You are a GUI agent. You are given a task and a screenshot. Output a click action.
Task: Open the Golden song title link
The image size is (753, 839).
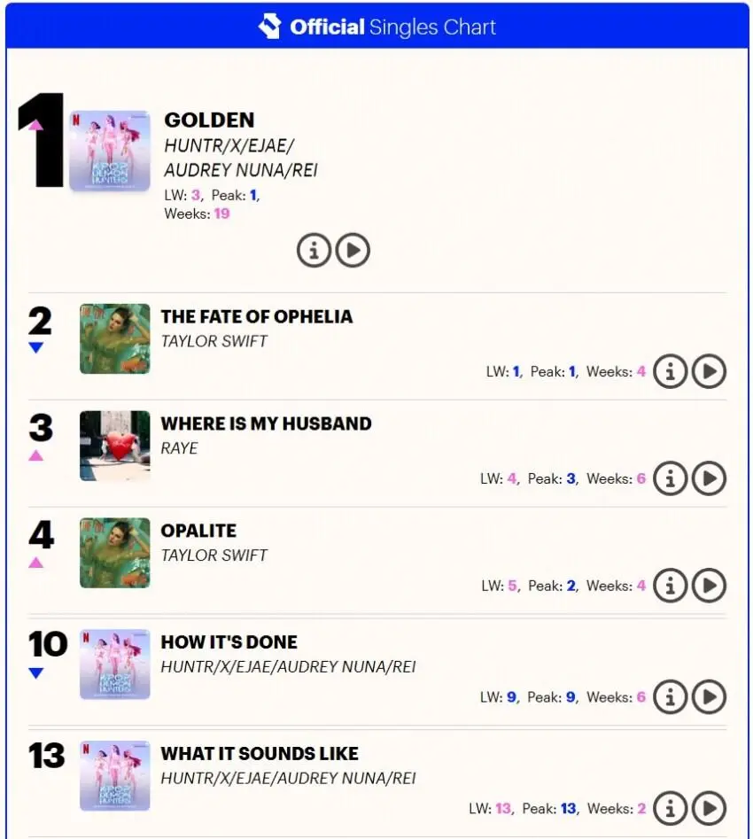[x=209, y=120]
